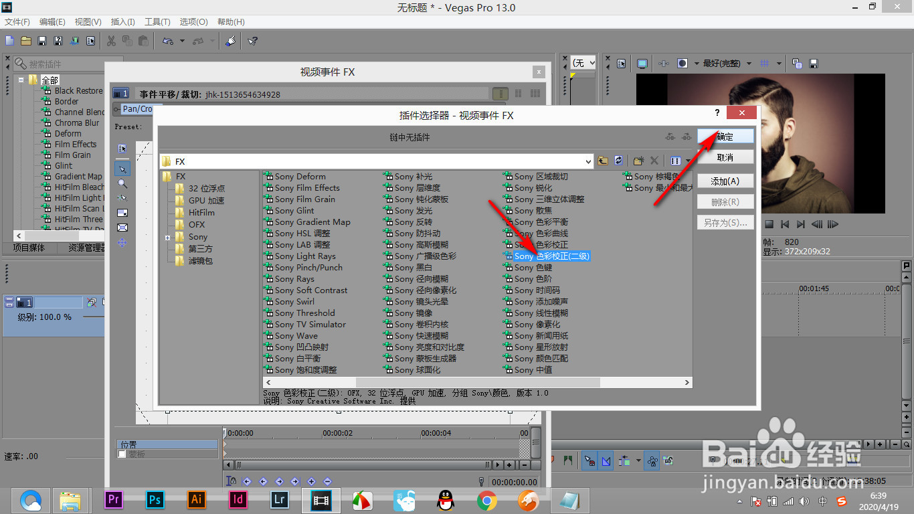Click the Undo arrow icon in main toolbar
This screenshot has width=914, height=514.
(x=168, y=41)
